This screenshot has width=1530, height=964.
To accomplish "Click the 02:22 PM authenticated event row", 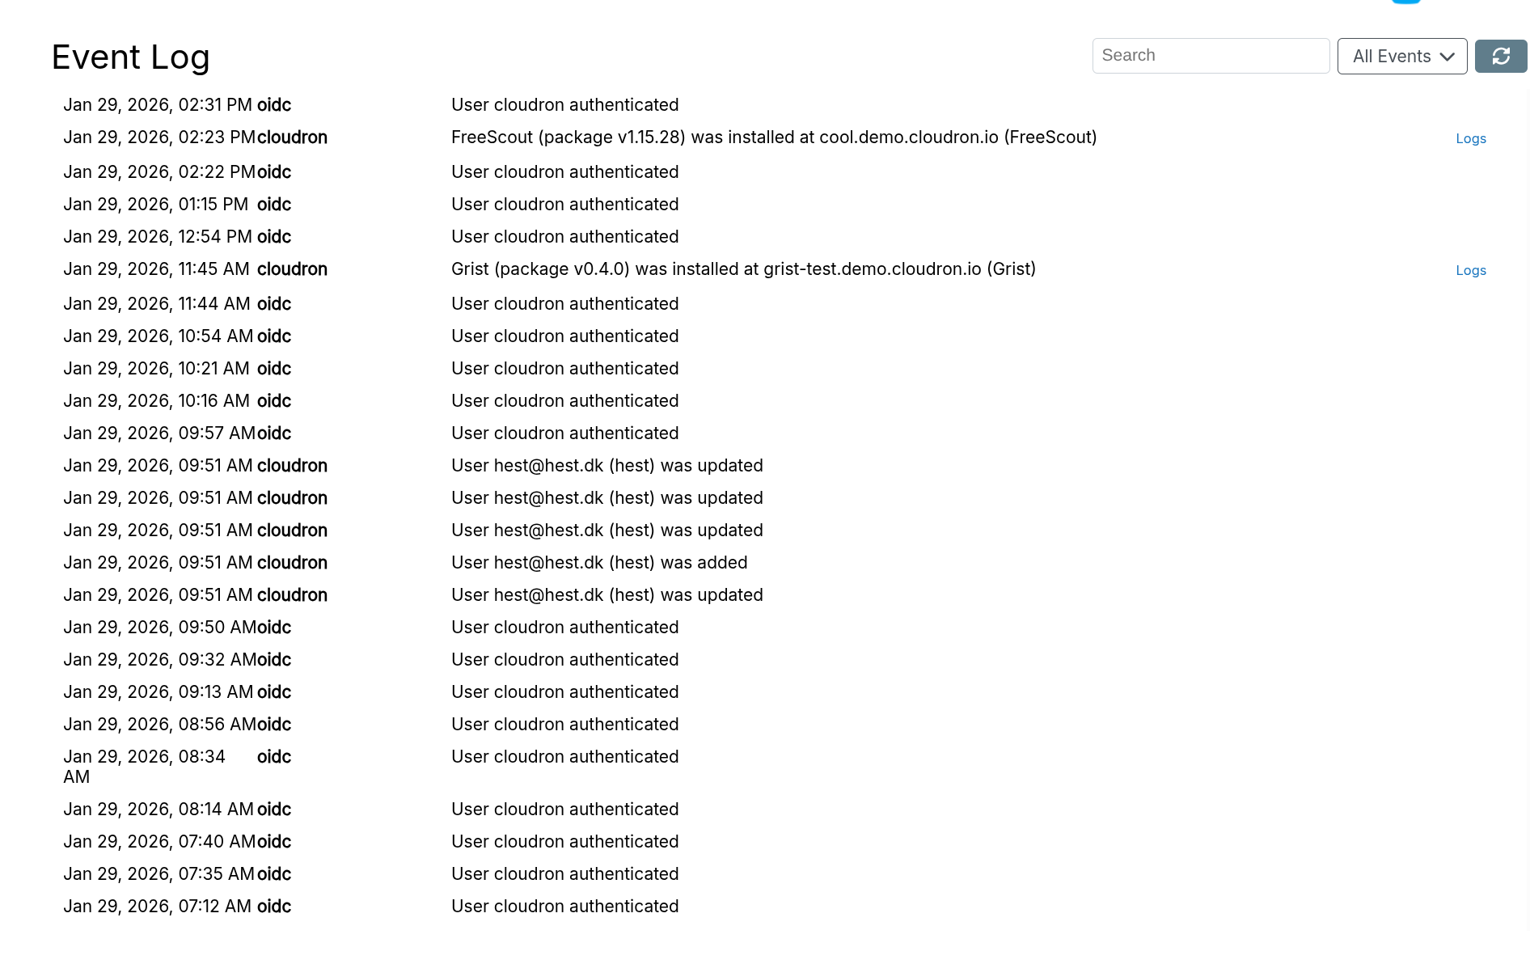I will 564,172.
